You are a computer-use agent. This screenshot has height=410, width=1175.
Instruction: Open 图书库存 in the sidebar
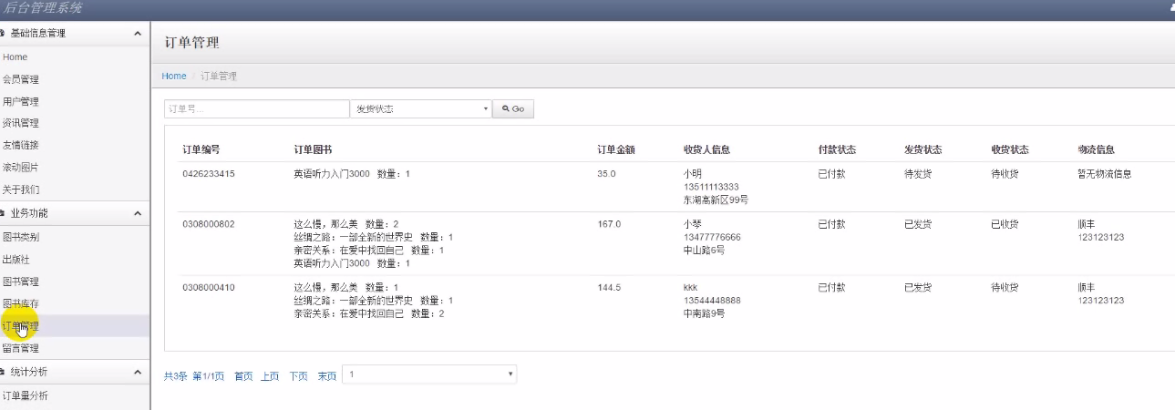tap(21, 303)
